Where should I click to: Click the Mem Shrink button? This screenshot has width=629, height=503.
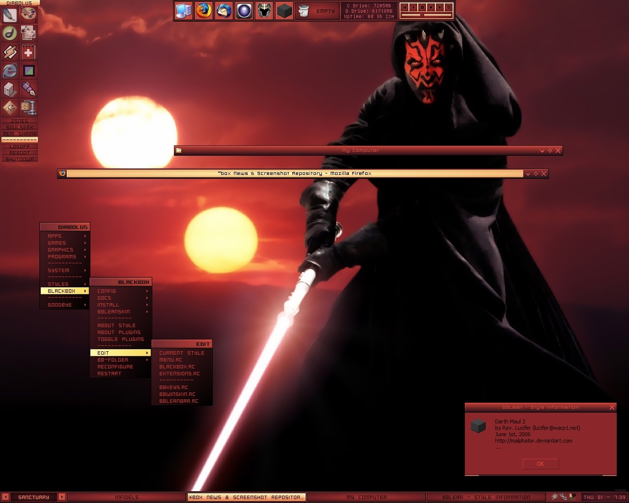pos(20,134)
